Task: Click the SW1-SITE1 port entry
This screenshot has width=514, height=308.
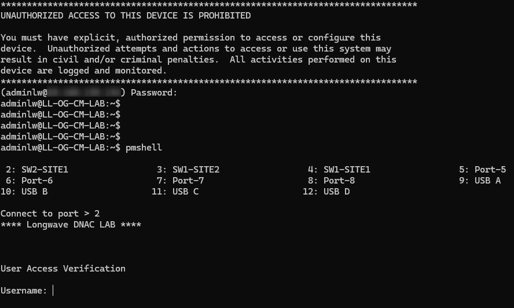Action: (347, 170)
